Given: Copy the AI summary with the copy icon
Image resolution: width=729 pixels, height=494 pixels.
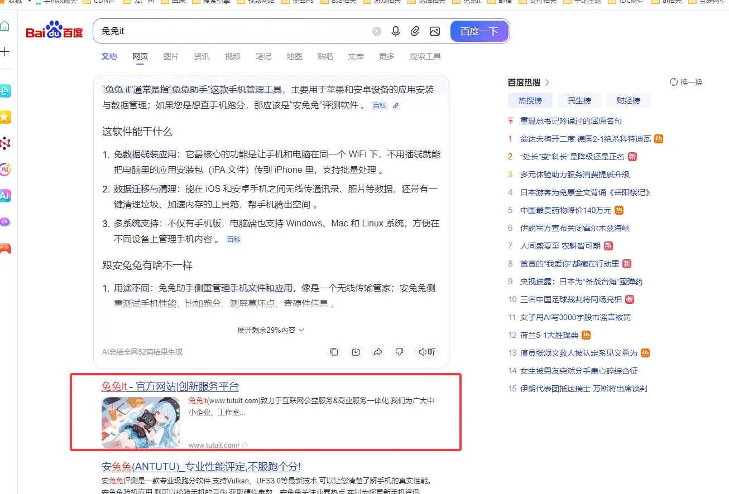Looking at the screenshot, I should point(334,352).
